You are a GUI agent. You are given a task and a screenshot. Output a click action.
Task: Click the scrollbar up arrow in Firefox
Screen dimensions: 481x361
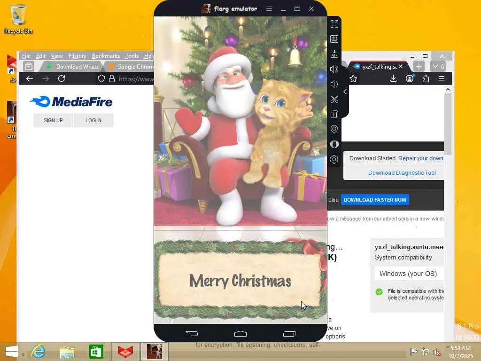pyautogui.click(x=448, y=89)
